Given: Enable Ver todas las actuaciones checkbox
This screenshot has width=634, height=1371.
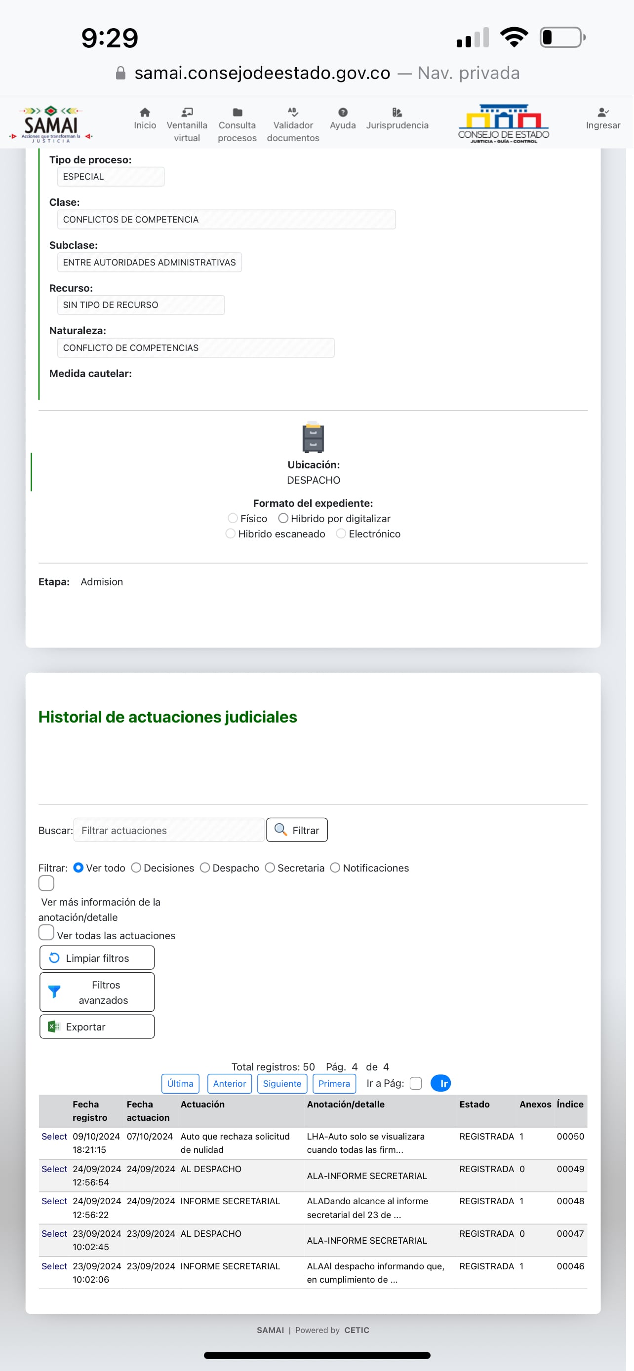Looking at the screenshot, I should (x=46, y=932).
